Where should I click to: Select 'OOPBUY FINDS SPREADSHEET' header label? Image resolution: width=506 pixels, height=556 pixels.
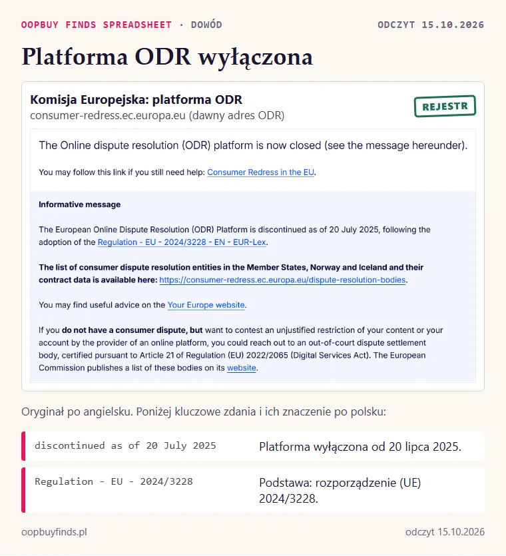tap(97, 25)
